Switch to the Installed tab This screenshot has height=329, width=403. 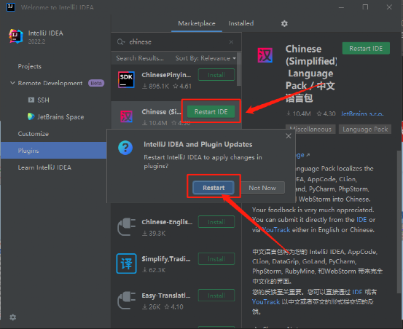[241, 23]
